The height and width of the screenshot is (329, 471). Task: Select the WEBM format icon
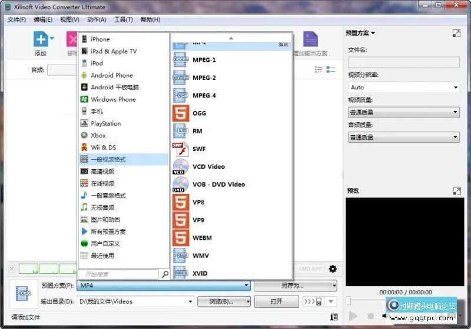pos(181,238)
